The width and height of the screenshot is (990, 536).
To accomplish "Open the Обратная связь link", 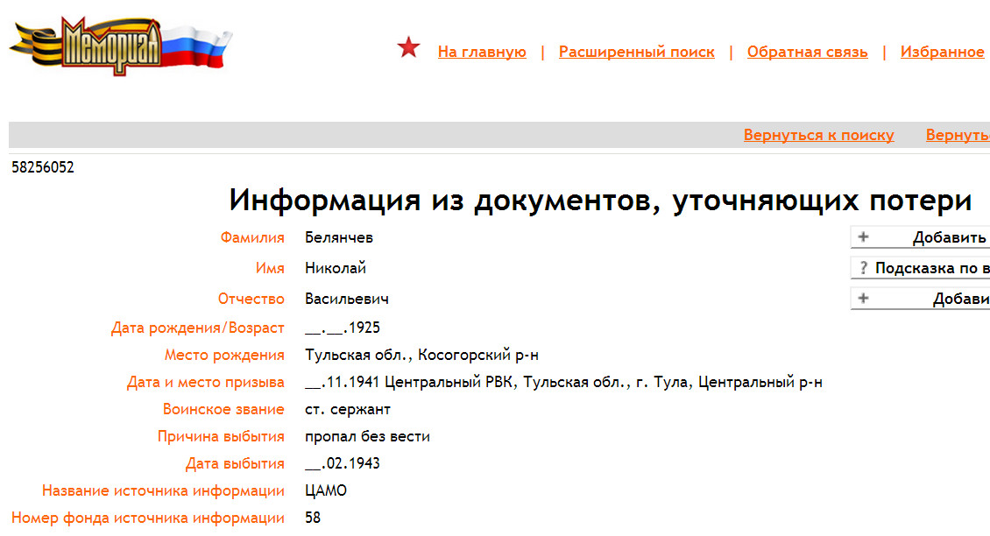I will [807, 52].
